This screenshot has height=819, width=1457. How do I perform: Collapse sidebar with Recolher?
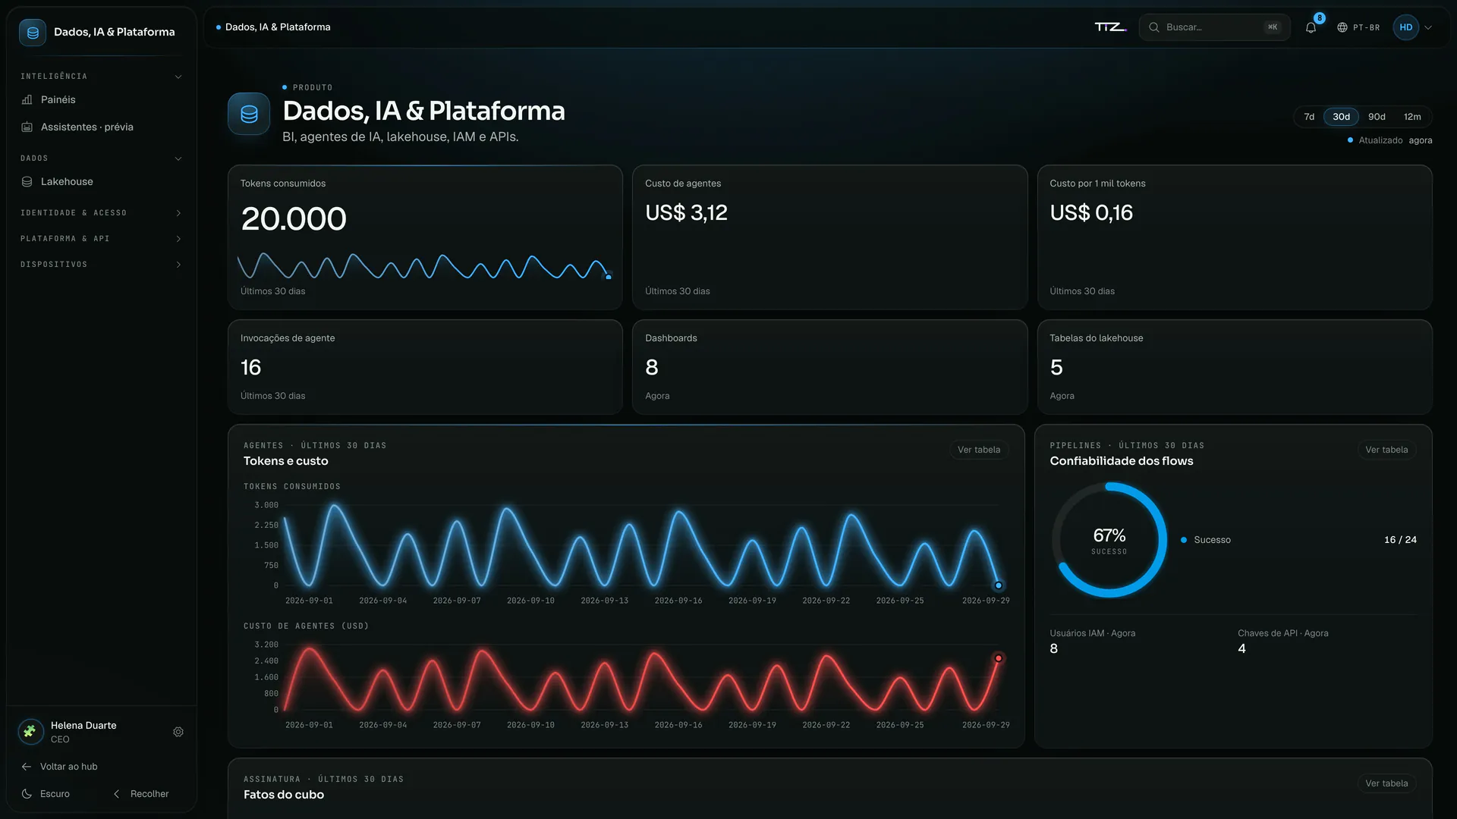pyautogui.click(x=141, y=794)
